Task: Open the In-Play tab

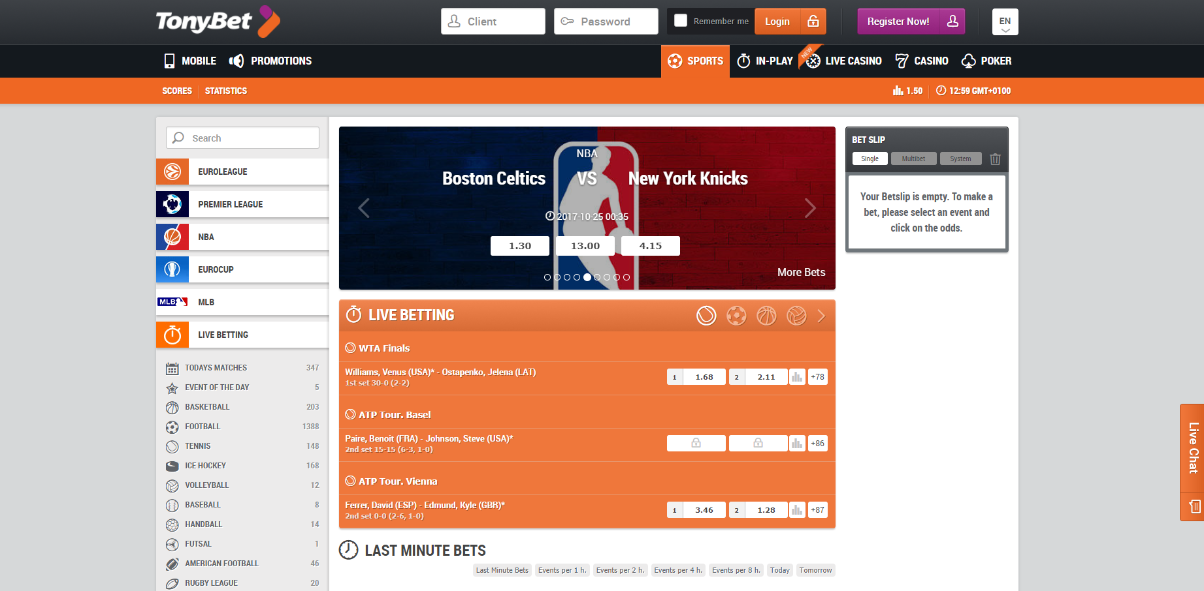Action: pos(765,61)
